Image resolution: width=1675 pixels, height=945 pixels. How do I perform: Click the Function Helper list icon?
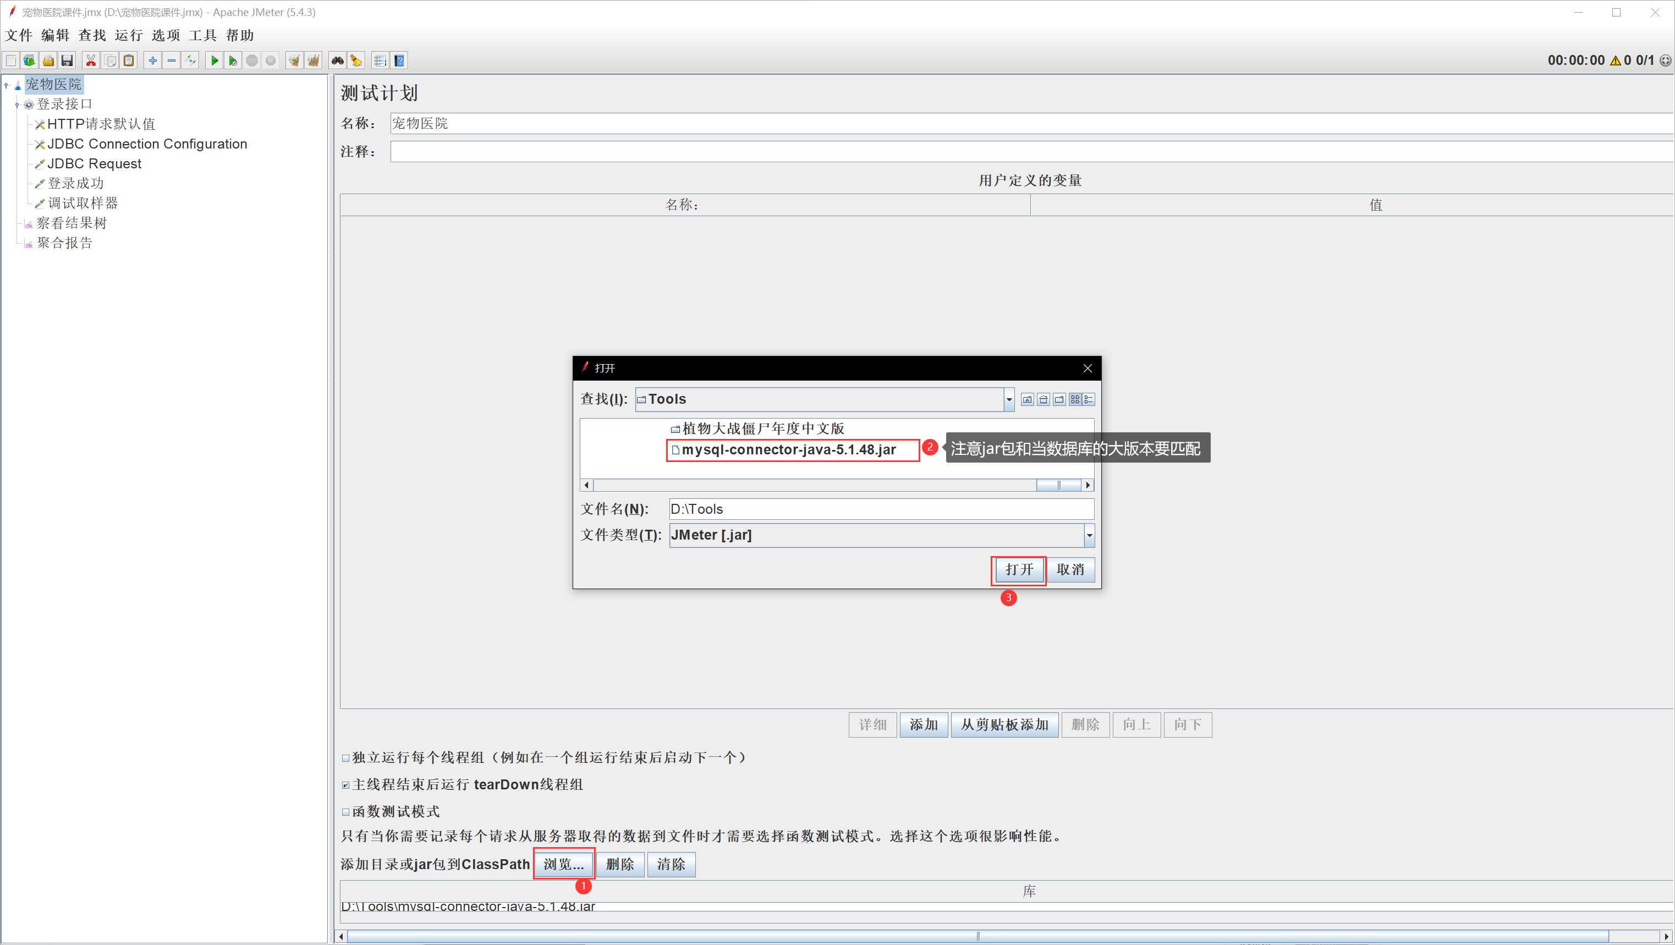(x=381, y=61)
